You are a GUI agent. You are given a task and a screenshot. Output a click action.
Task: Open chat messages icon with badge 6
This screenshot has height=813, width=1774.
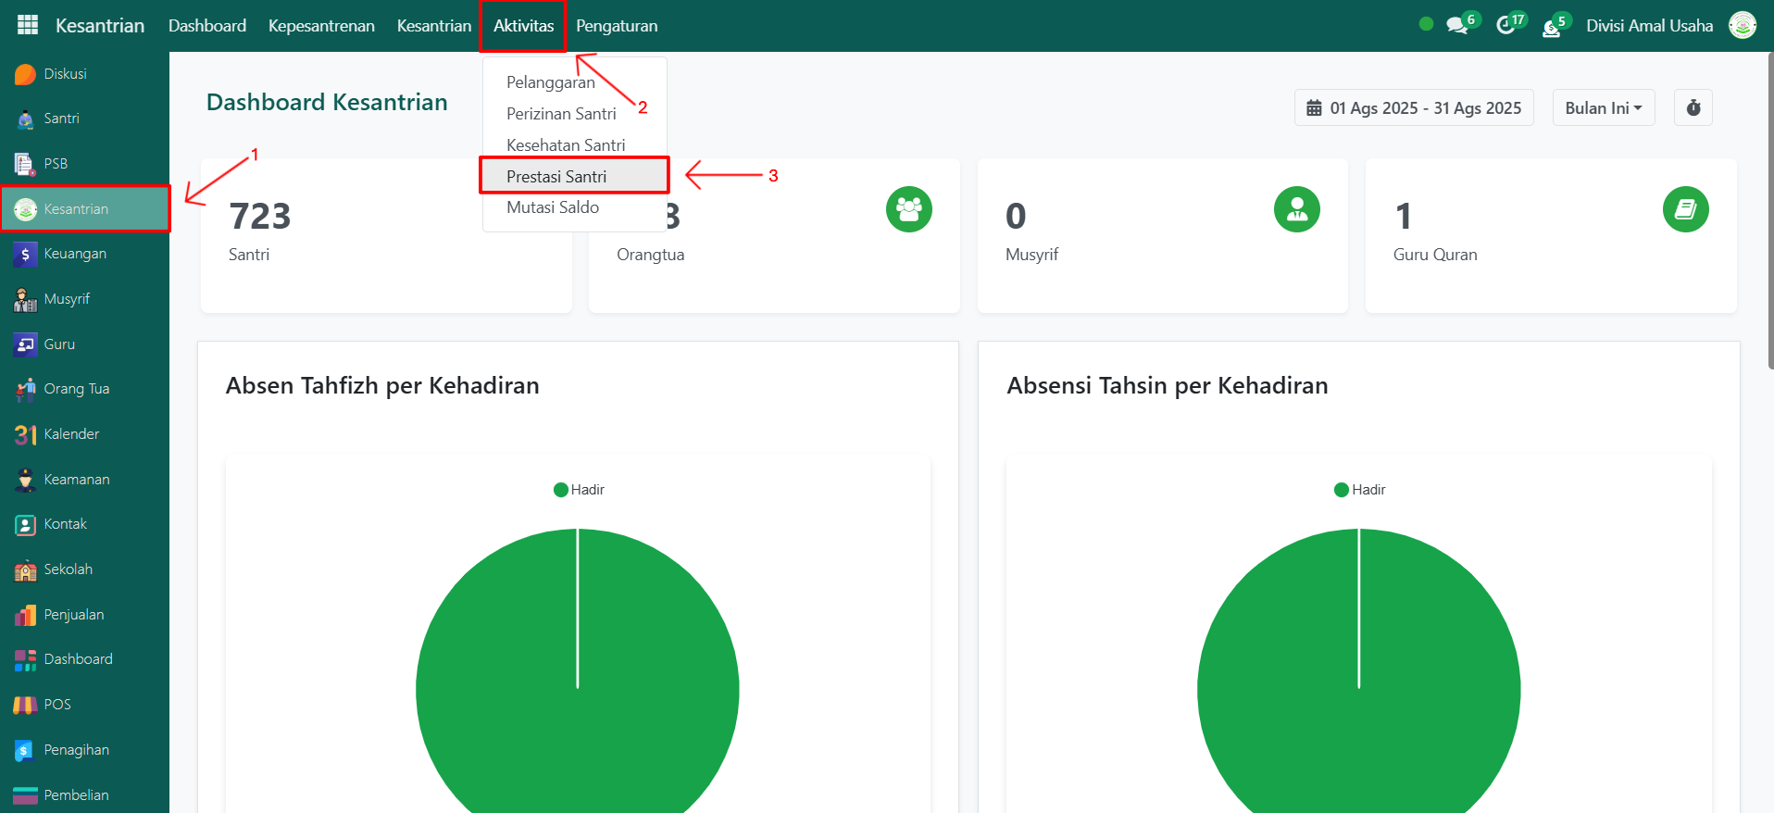tap(1458, 26)
